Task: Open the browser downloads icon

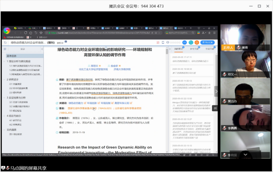Action: click(x=209, y=33)
